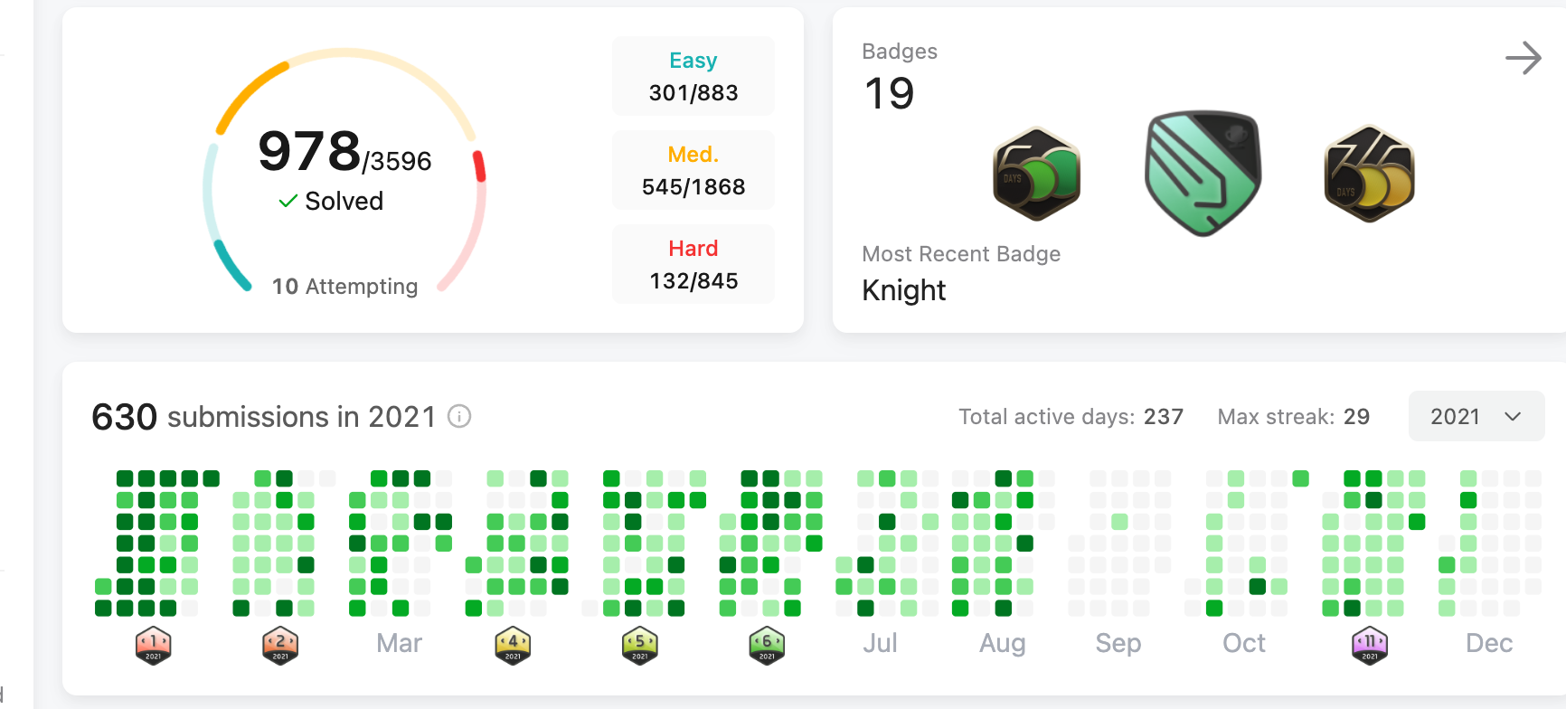Click the Dec month label

1488,643
